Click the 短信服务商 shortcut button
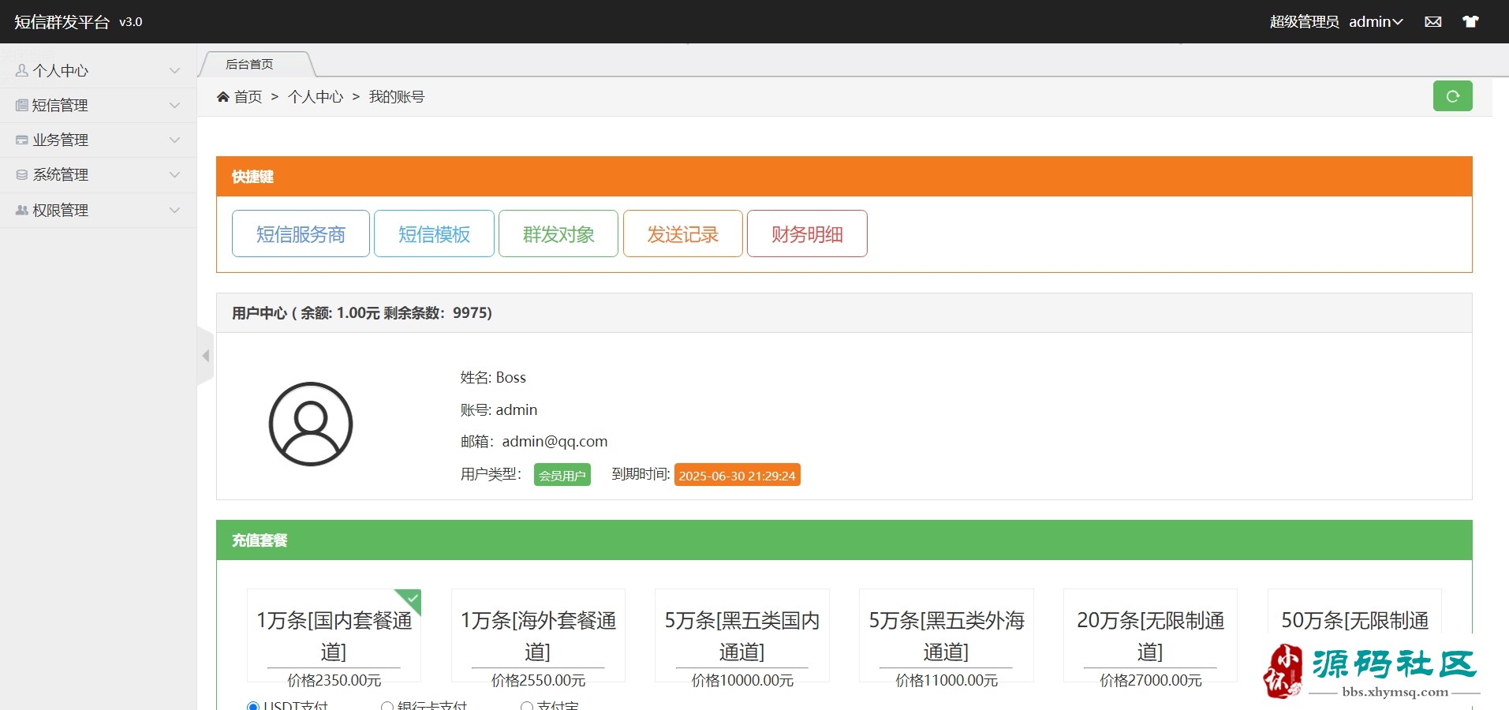1509x710 pixels. 301,234
